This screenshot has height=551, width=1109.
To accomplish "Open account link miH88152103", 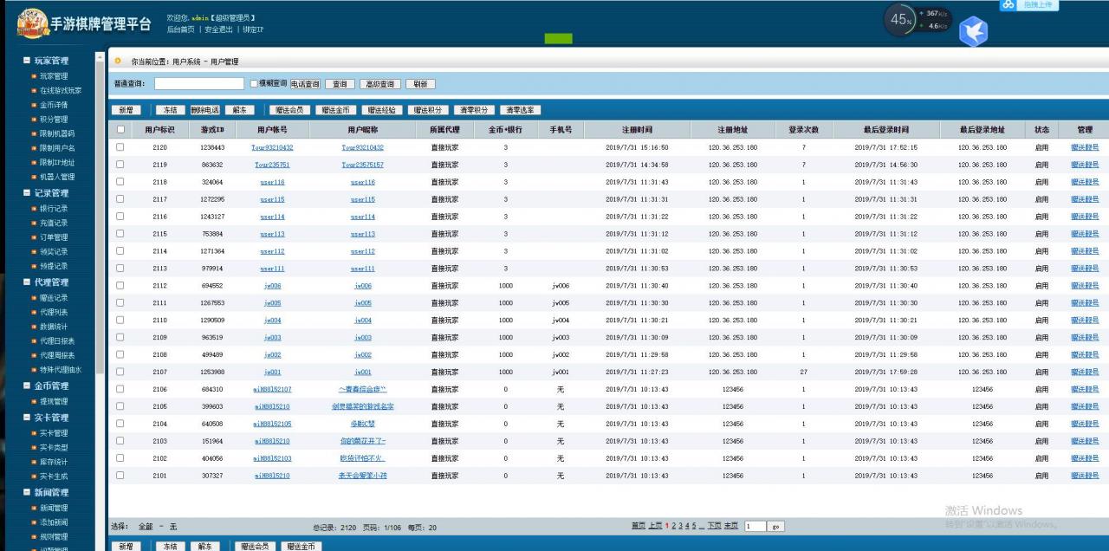I will [x=272, y=458].
